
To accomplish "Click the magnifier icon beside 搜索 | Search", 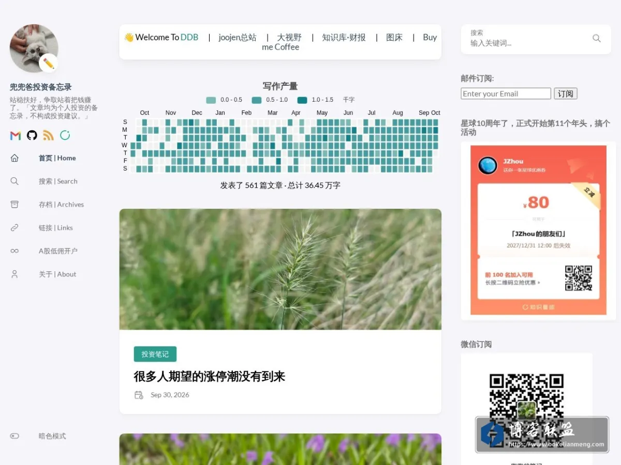I will pos(14,181).
